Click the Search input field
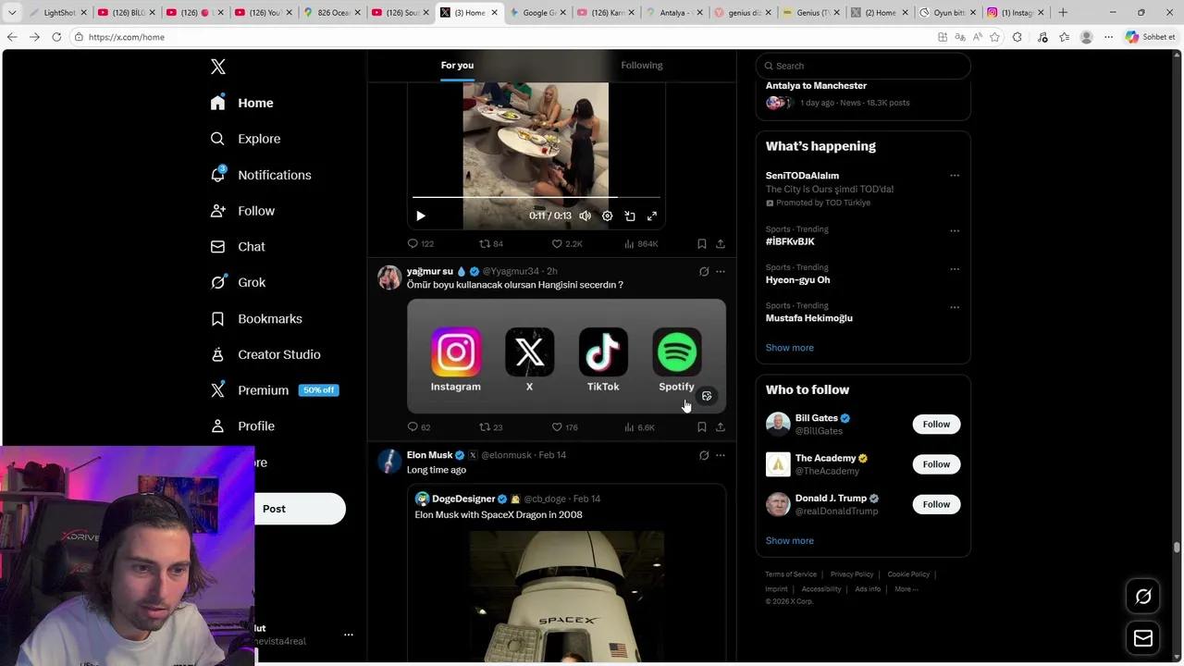 tap(863, 66)
